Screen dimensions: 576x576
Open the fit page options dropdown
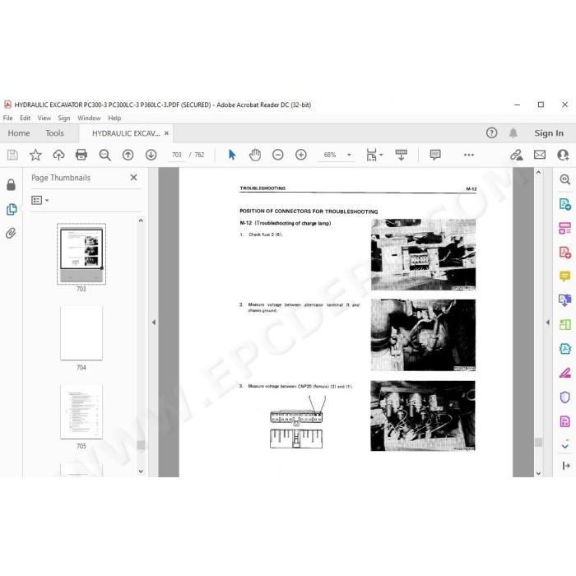(381, 155)
